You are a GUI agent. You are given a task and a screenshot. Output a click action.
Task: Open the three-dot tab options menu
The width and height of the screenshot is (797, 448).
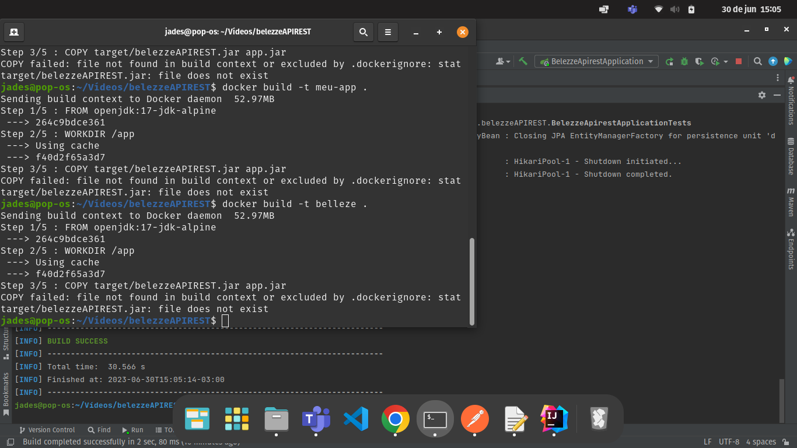[x=778, y=78]
